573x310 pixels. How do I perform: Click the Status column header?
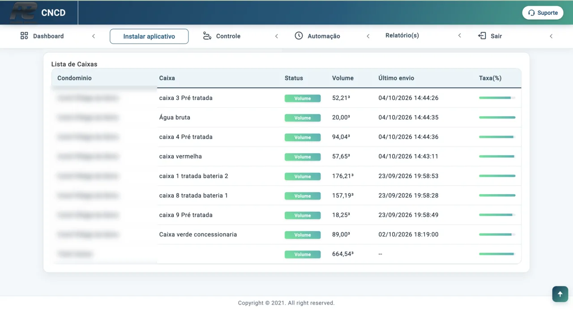coord(294,78)
